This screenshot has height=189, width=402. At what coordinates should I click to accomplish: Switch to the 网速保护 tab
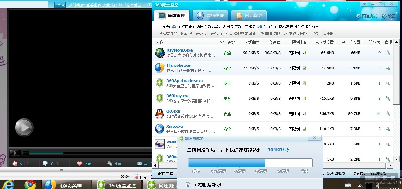[249, 16]
